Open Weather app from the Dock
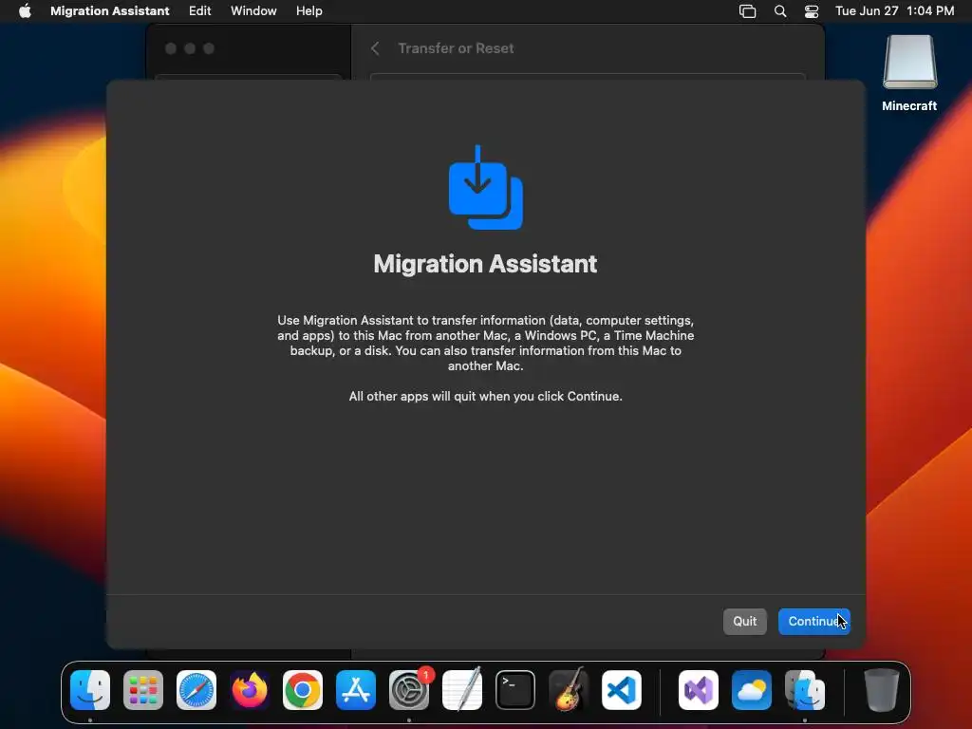The width and height of the screenshot is (972, 729). [x=752, y=690]
